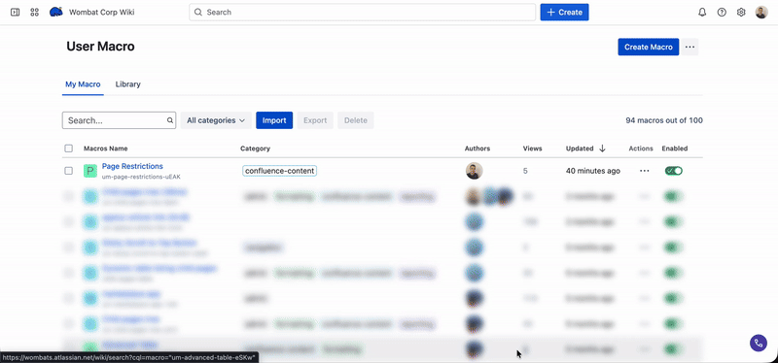Toggle the sidebar panel icon

click(16, 13)
